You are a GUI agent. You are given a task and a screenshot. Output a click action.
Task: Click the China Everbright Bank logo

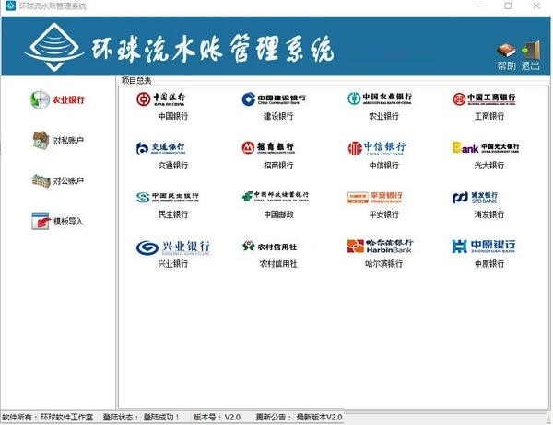pyautogui.click(x=486, y=147)
